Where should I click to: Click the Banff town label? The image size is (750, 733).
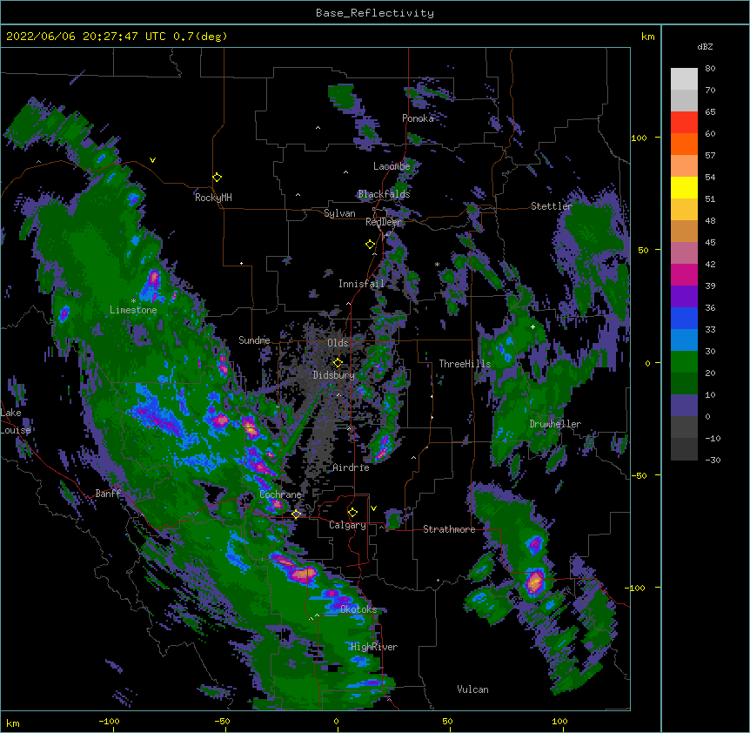[108, 494]
